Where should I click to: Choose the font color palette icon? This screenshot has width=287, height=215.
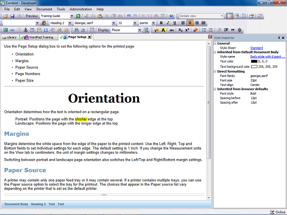157,30
